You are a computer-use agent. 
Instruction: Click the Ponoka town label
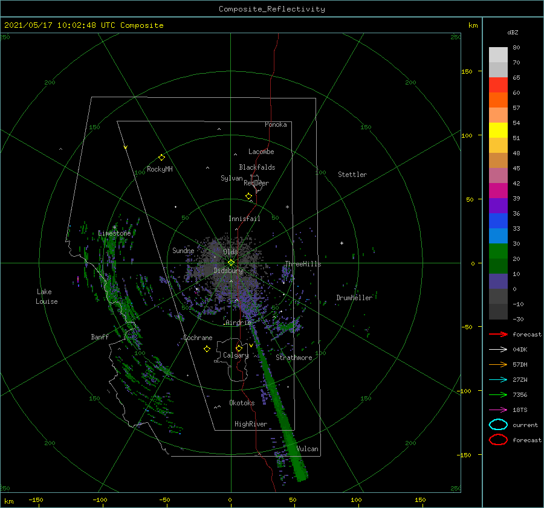coord(276,124)
